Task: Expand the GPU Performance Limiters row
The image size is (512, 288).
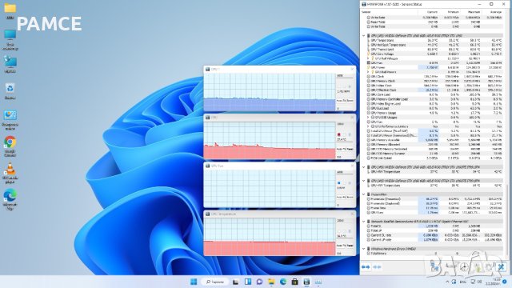Action: pos(368,126)
